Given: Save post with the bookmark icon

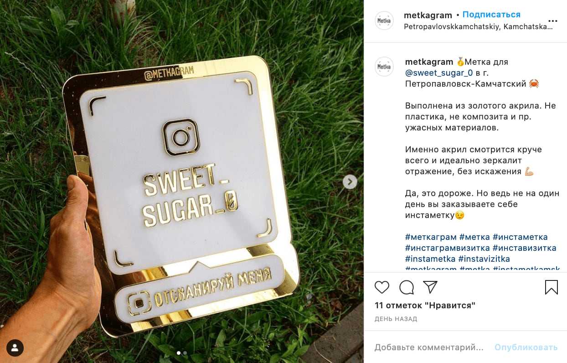Looking at the screenshot, I should [551, 287].
